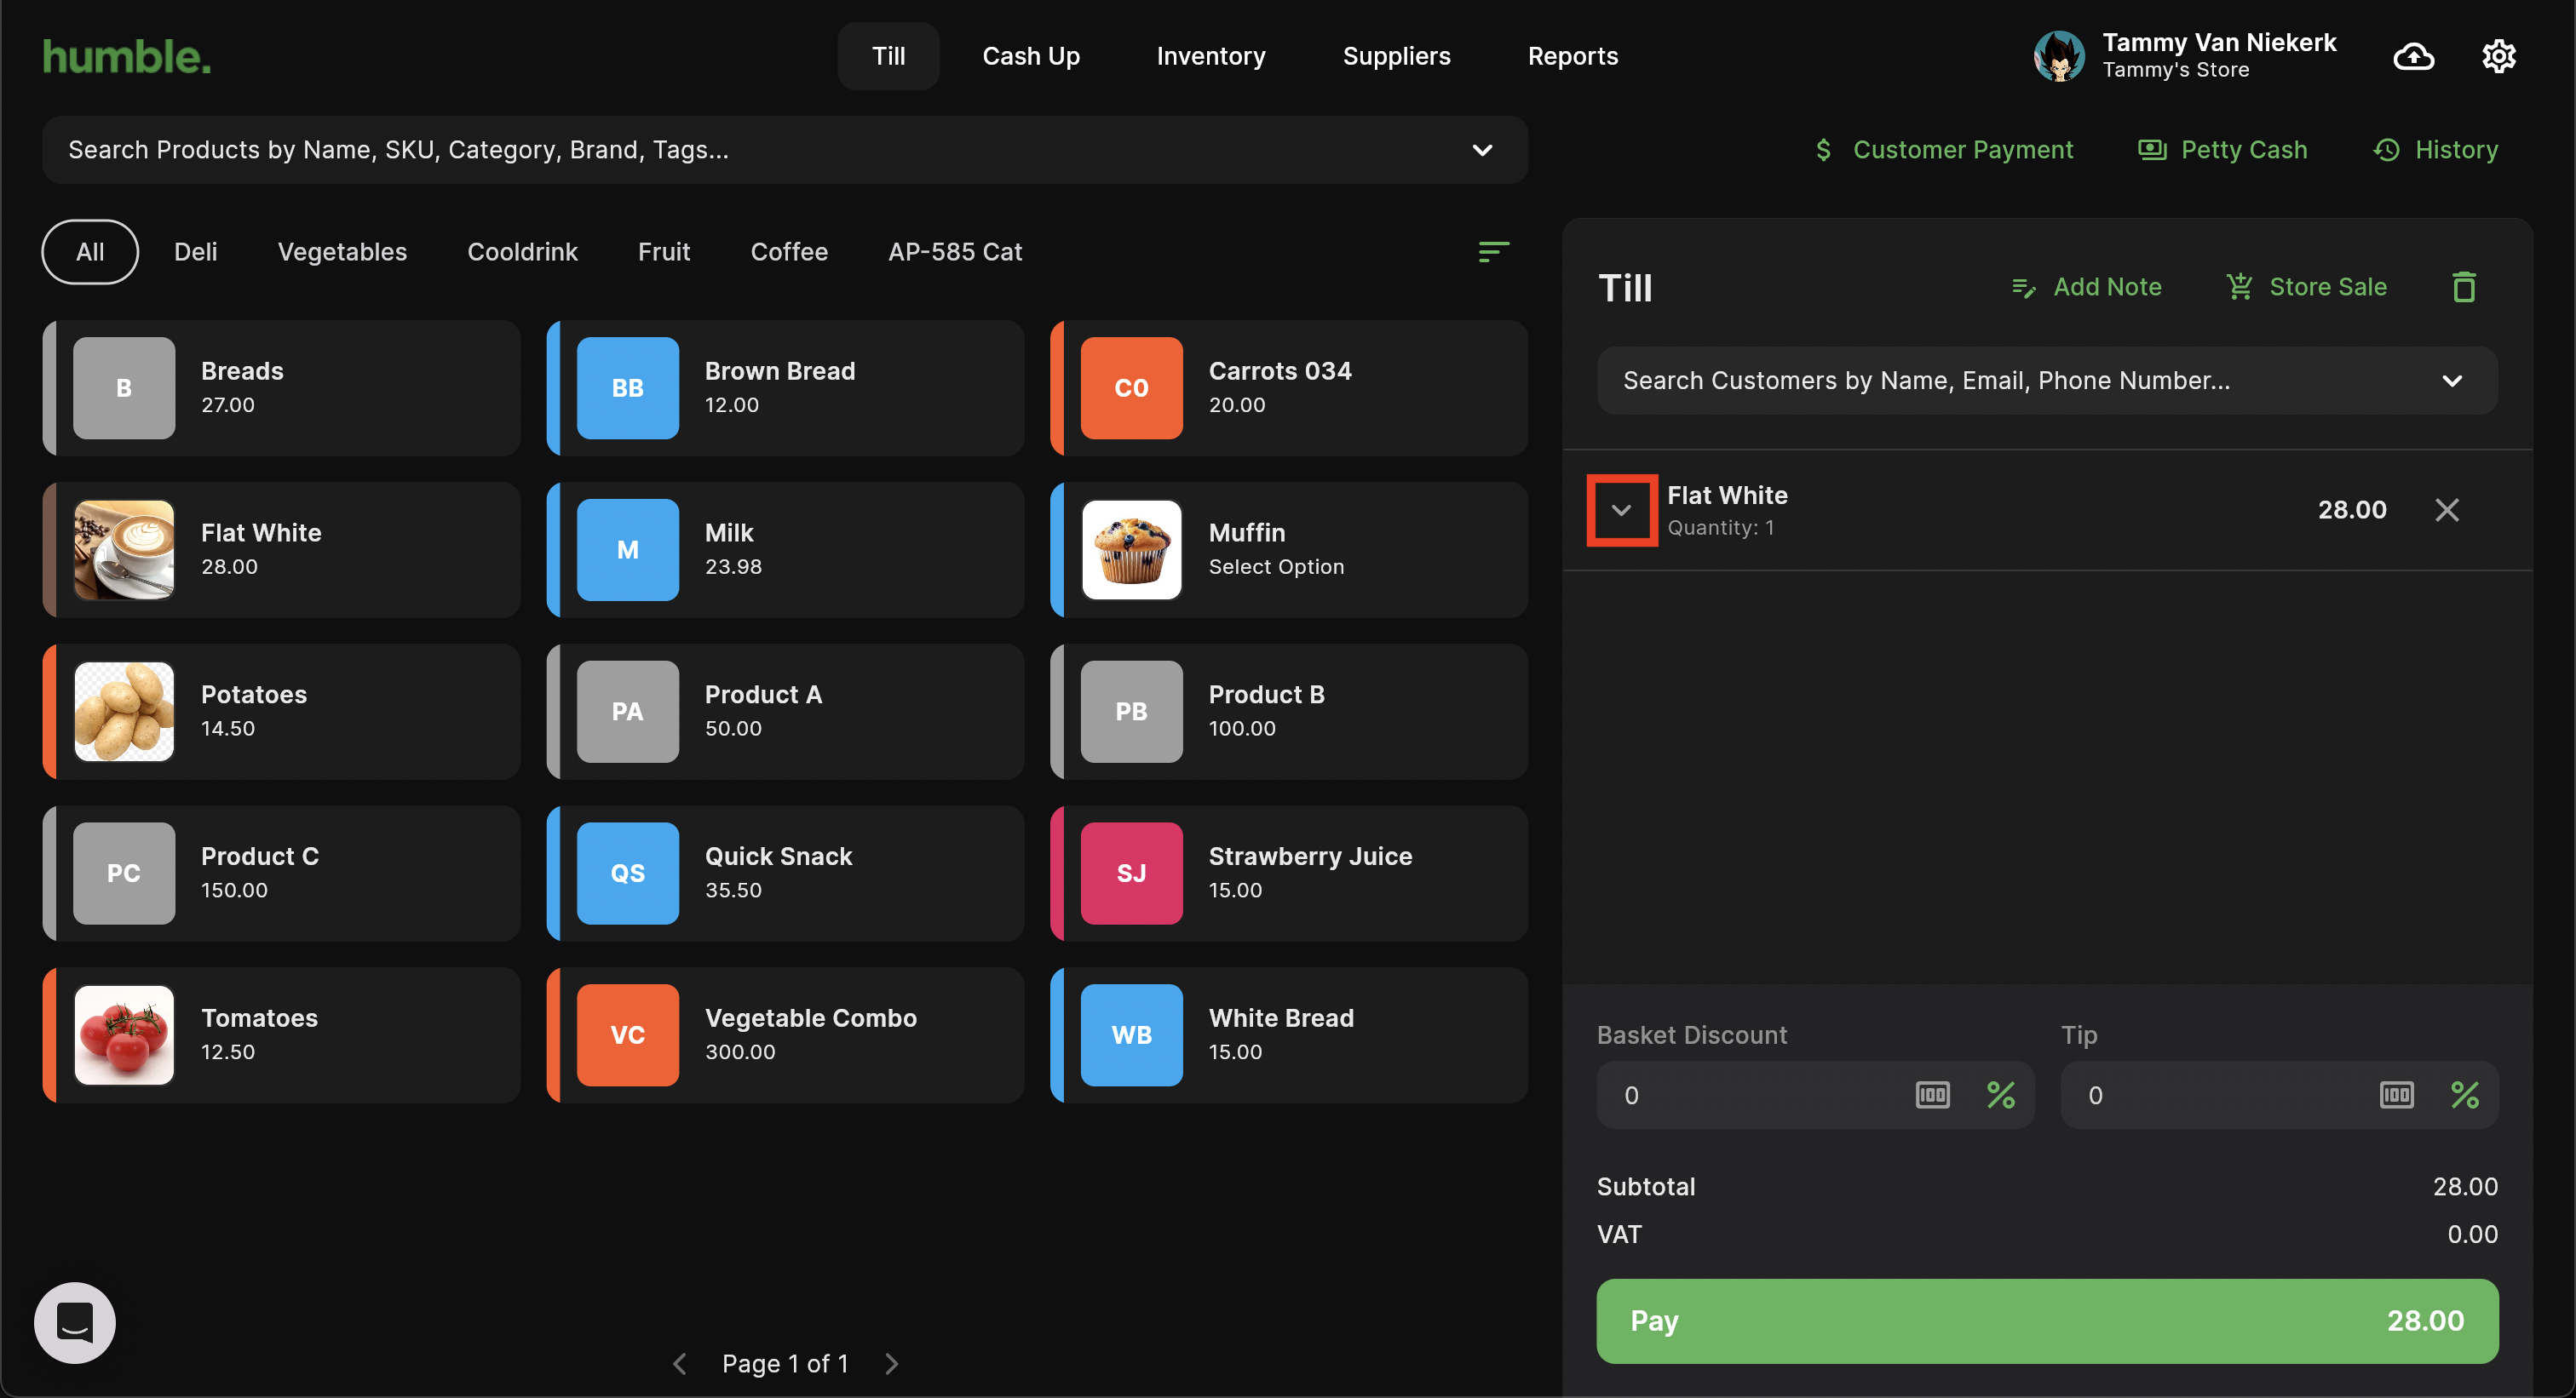2576x1398 pixels.
Task: Click the product sort filter icon
Action: click(1493, 252)
